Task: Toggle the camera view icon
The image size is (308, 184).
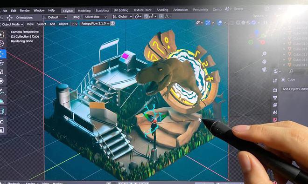Action: [x=265, y=69]
